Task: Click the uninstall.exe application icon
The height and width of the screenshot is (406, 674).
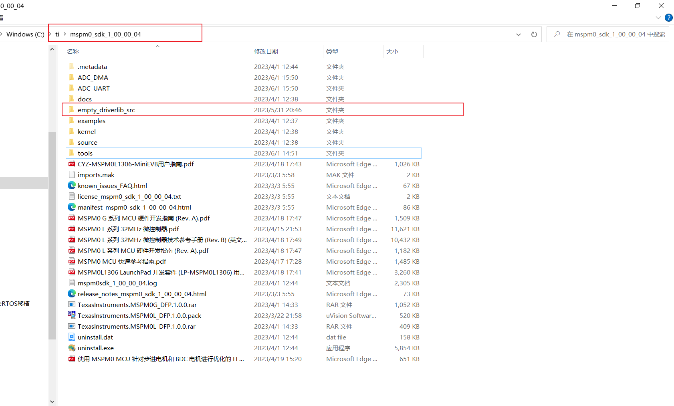Action: (x=72, y=347)
